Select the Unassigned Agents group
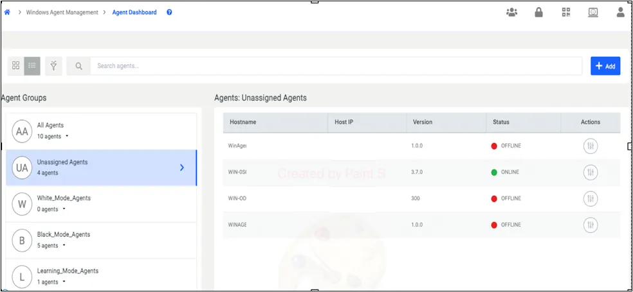This screenshot has width=633, height=292. pos(101,167)
